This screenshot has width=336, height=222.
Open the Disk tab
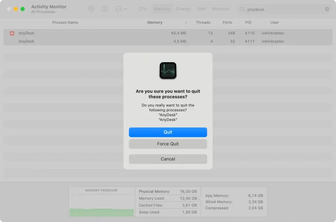201,9
